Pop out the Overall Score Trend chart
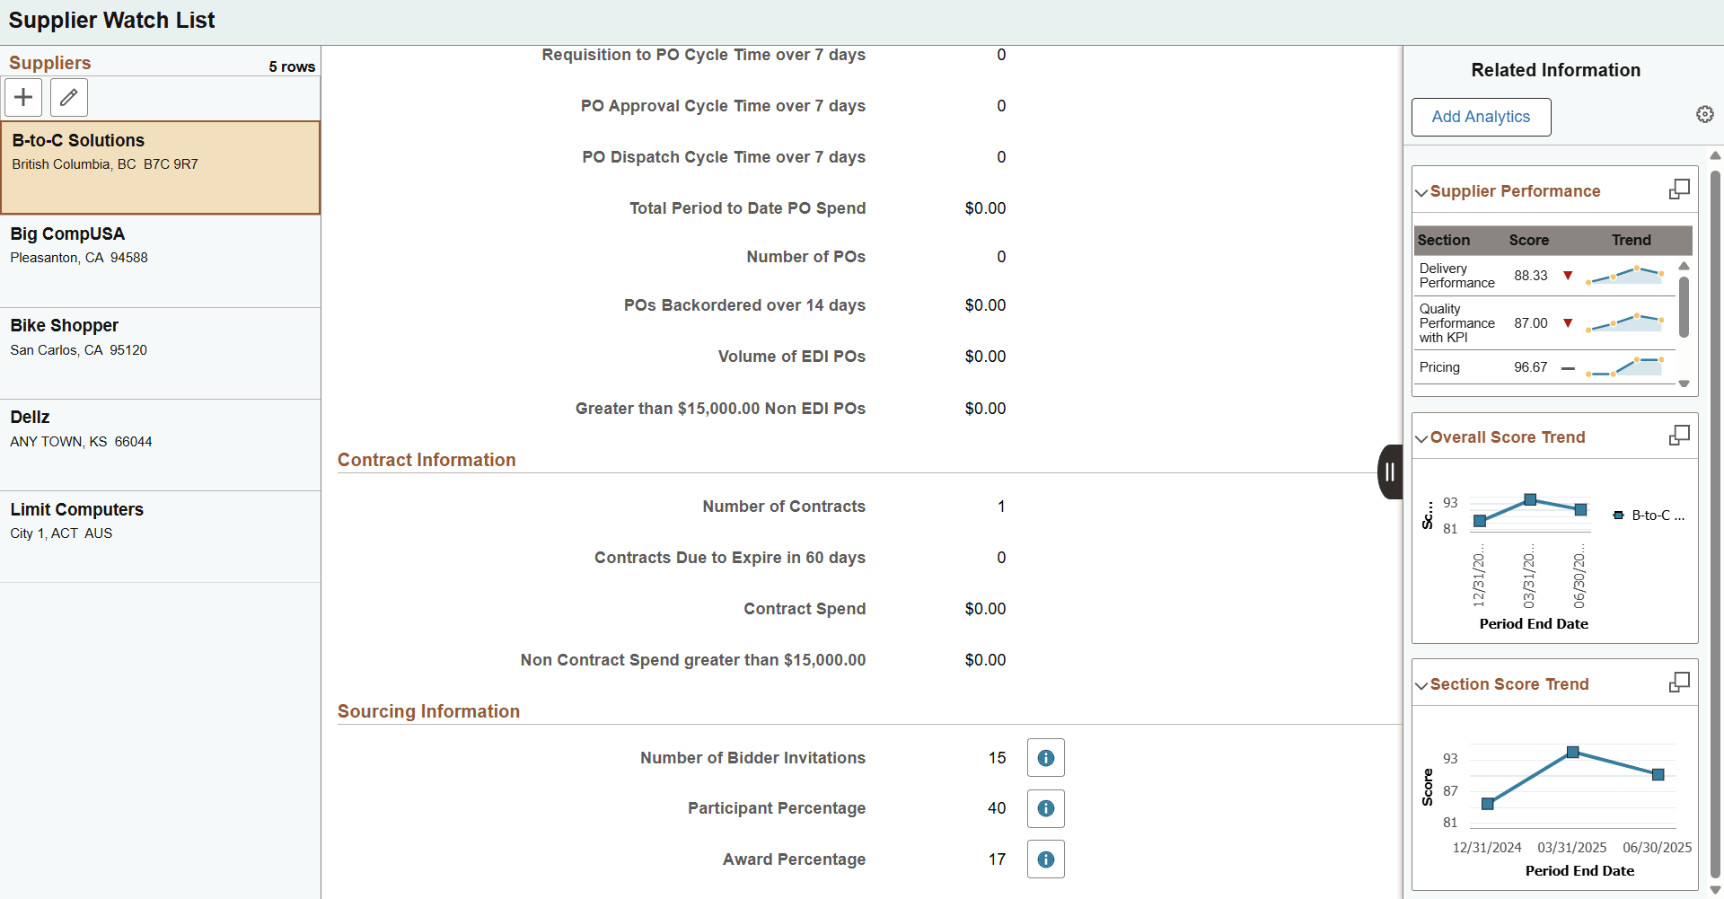The image size is (1724, 899). tap(1680, 436)
